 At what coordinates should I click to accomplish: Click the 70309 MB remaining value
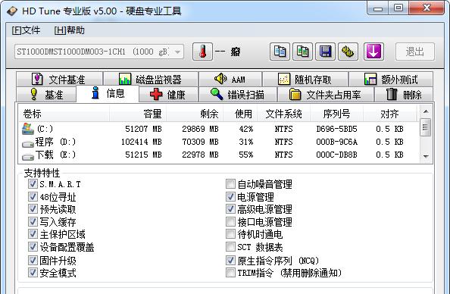pos(200,142)
